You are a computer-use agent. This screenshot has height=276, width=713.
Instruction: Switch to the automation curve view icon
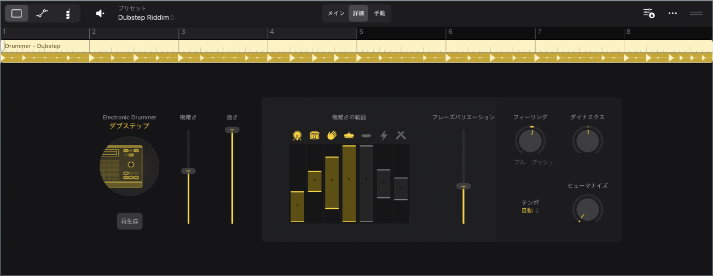(42, 14)
